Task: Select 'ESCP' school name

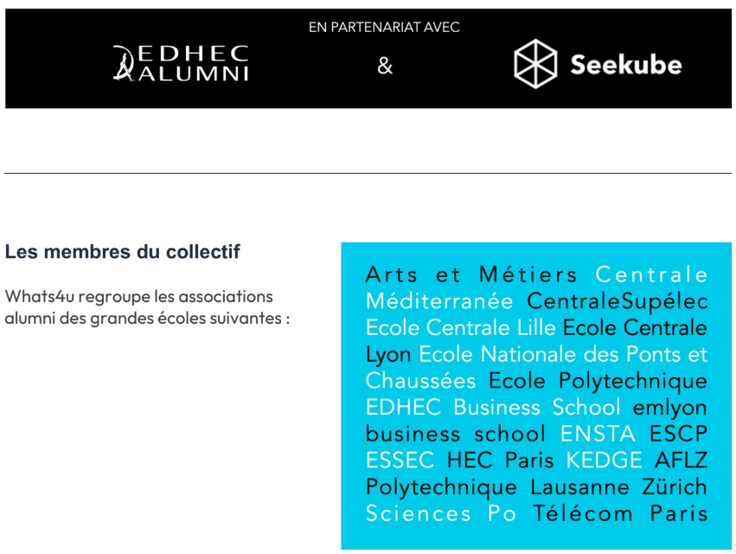Action: 678,434
